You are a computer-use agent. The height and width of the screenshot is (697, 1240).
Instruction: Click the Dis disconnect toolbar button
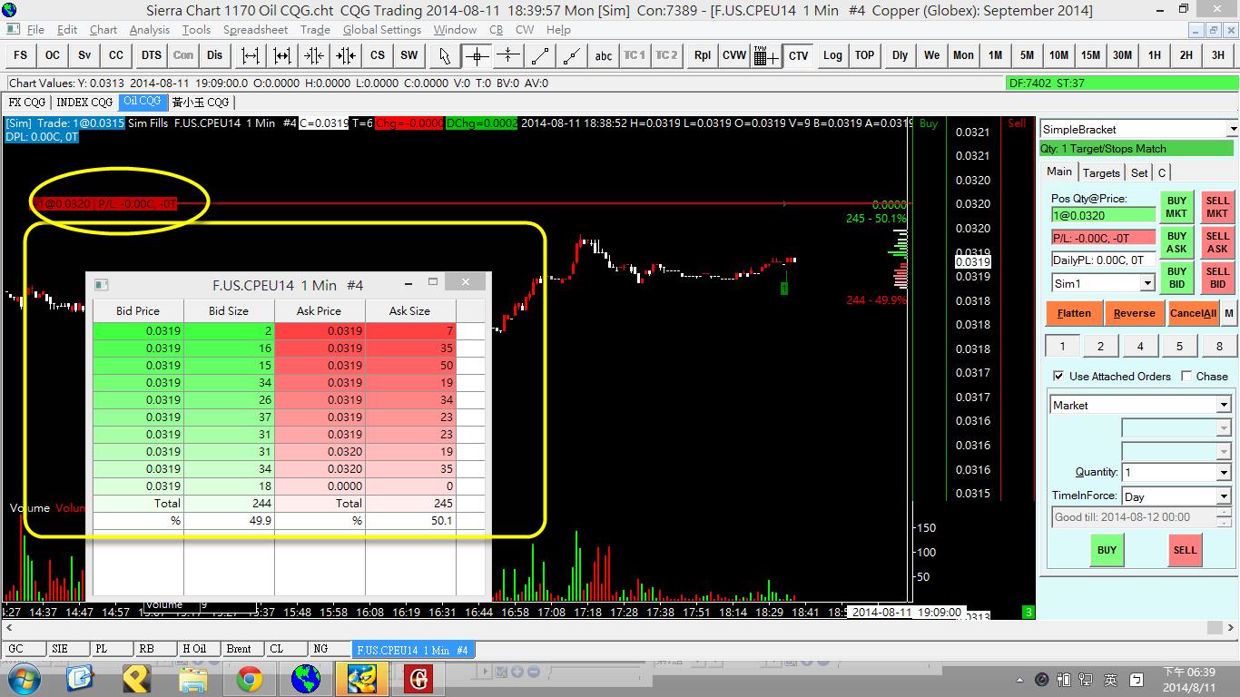click(214, 55)
